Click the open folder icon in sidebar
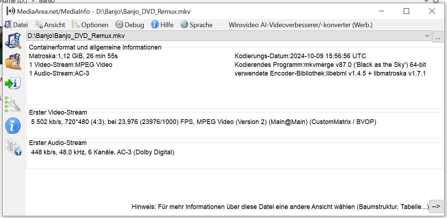The width and height of the screenshot is (447, 218). pyautogui.click(x=13, y=62)
